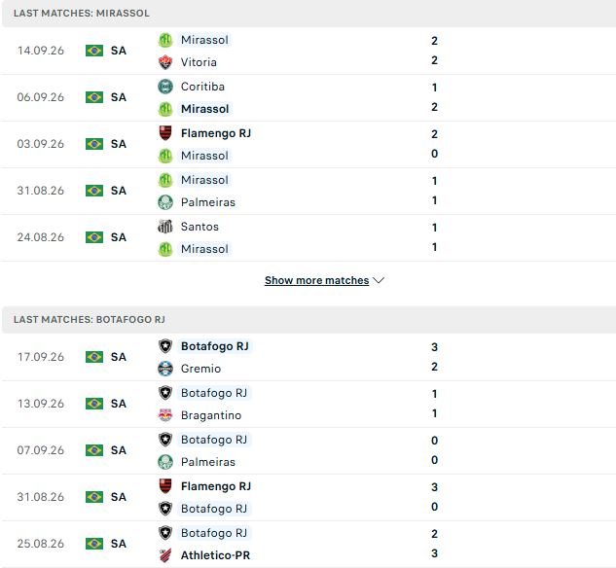
Task: Click the Athletico-PR club crest icon
Action: click(165, 555)
